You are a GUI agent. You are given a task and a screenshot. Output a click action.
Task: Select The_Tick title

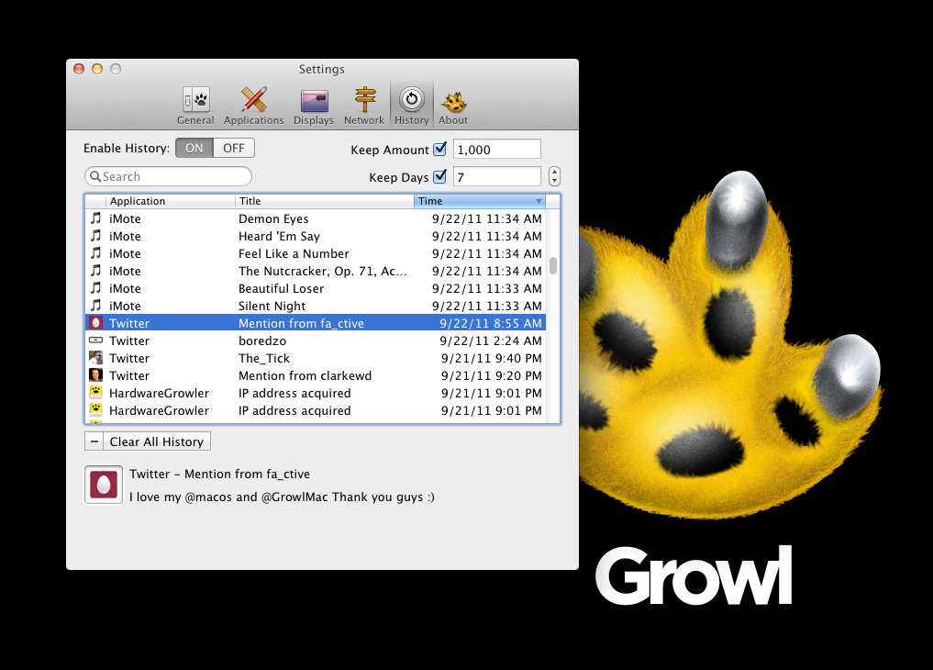point(264,358)
